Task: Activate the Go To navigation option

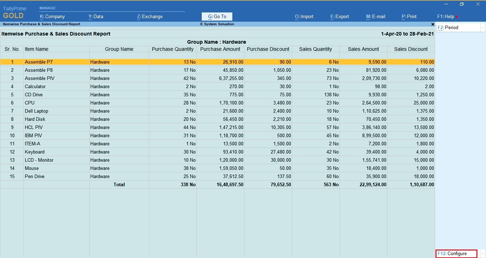Action: click(x=217, y=16)
